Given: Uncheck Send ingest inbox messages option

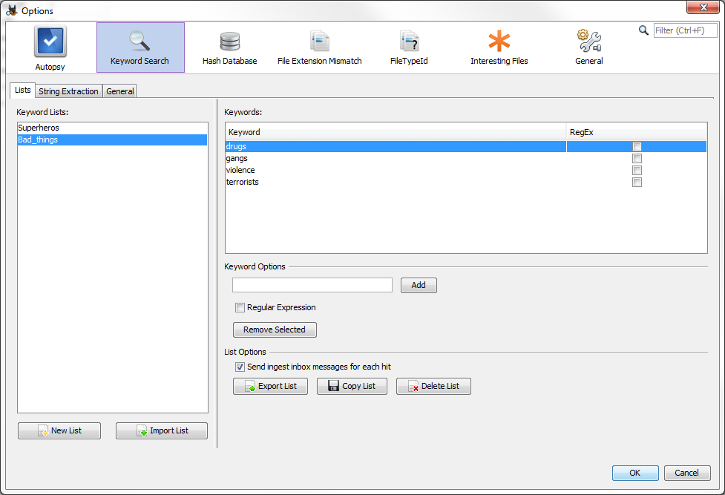Looking at the screenshot, I should coord(240,367).
